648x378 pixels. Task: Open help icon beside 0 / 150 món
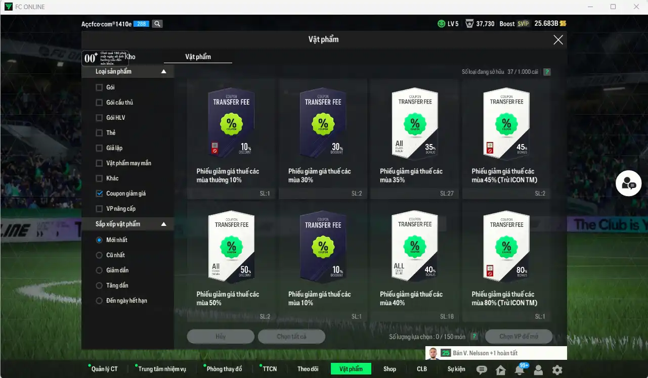point(474,337)
